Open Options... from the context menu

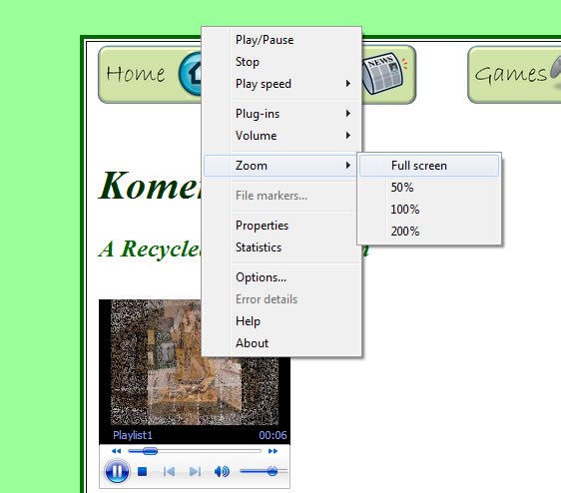pos(281,277)
